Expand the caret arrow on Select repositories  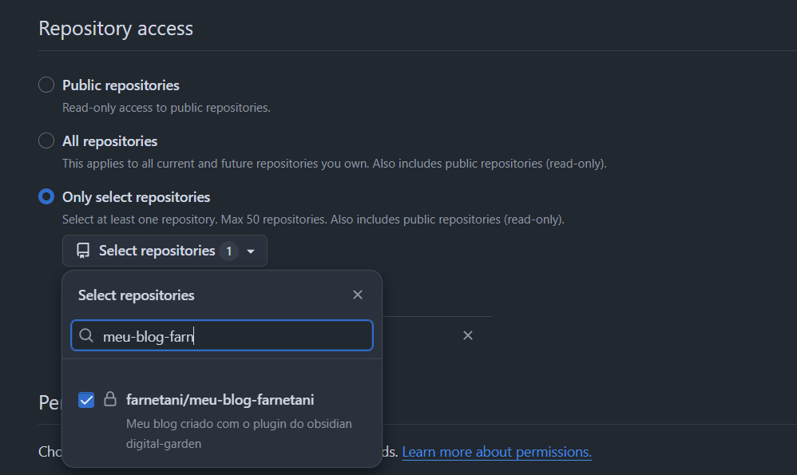tap(251, 251)
